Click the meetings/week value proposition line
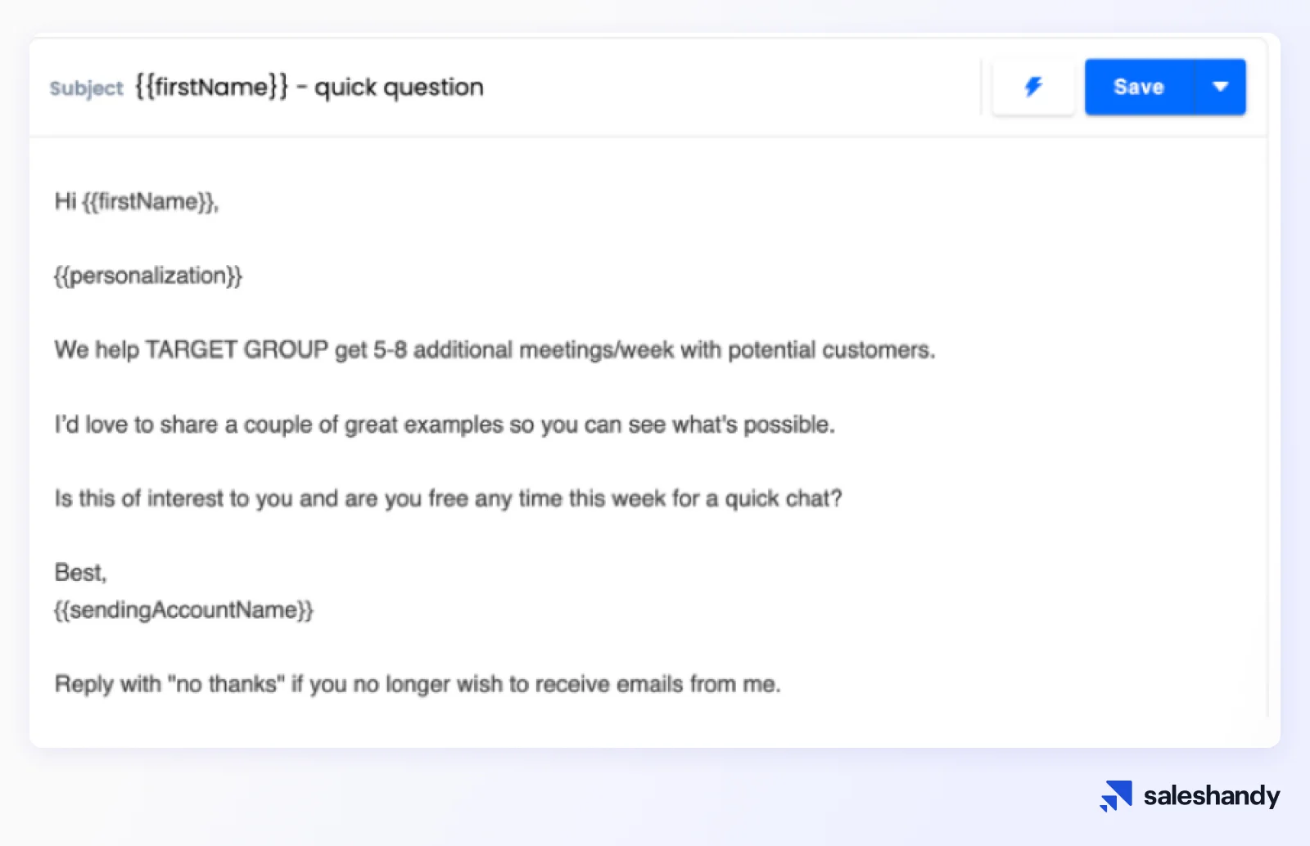Viewport: 1310px width, 846px height. tap(494, 349)
